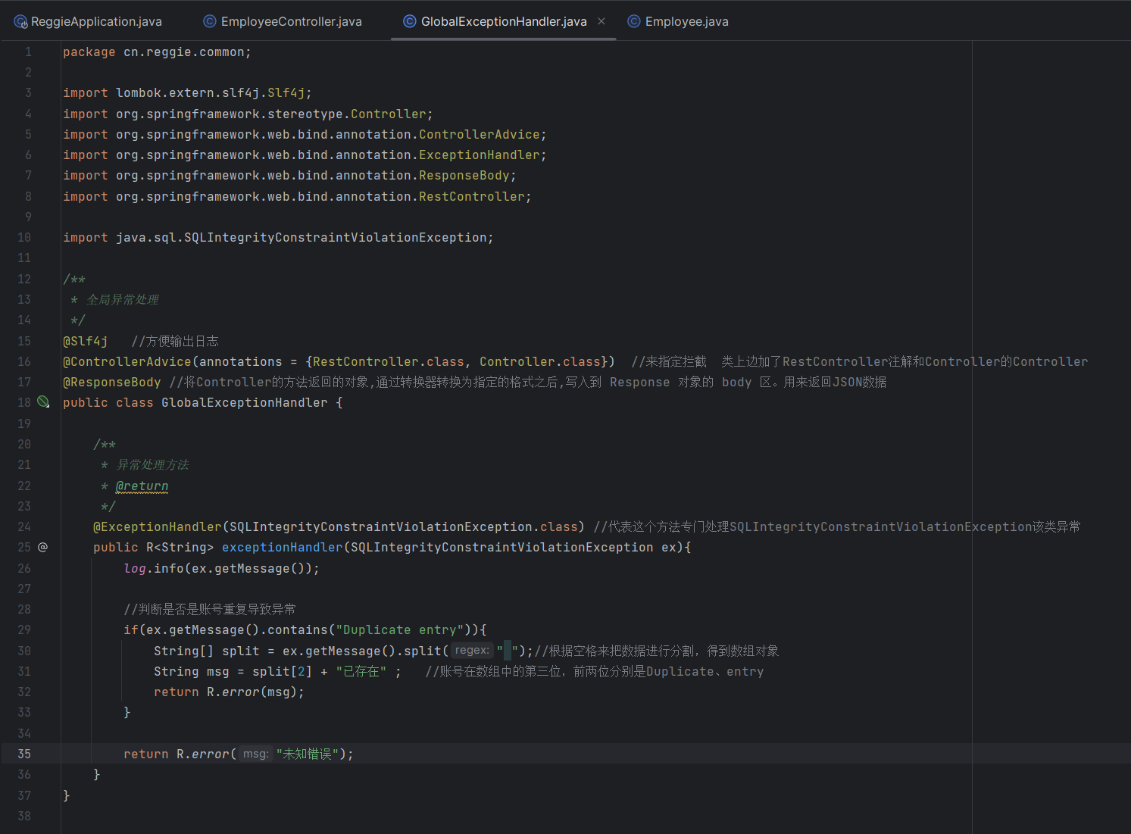Viewport: 1131px width, 834px height.
Task: Click the GlobalExceptionHandler class name declaration
Action: tap(245, 402)
